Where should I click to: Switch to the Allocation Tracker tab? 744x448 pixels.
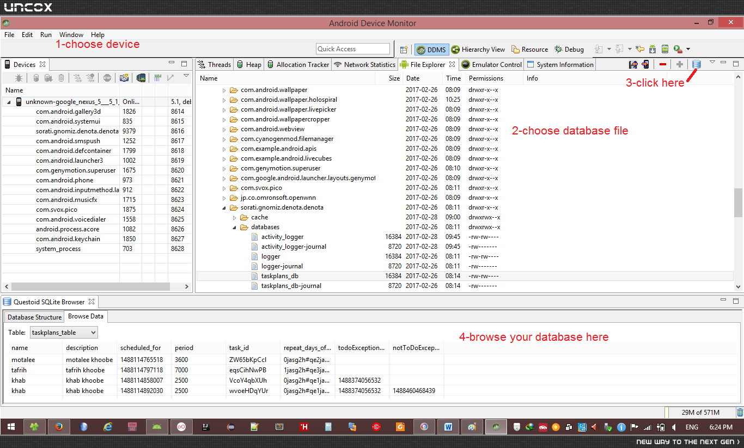(298, 64)
